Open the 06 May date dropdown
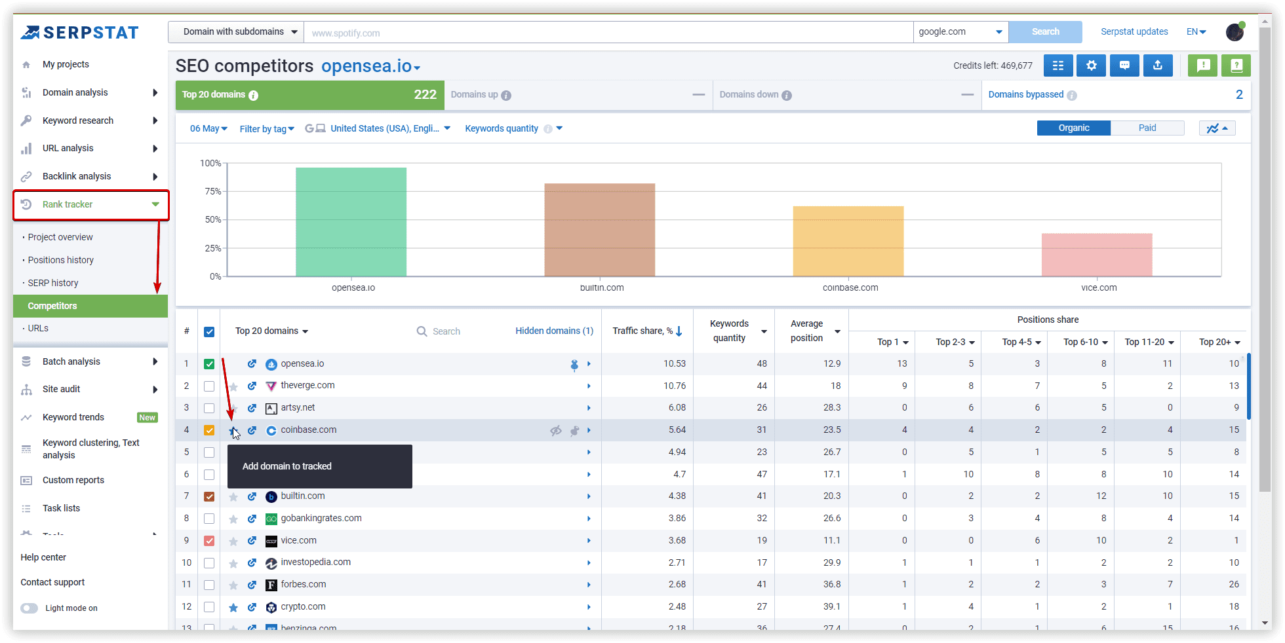 tap(208, 128)
